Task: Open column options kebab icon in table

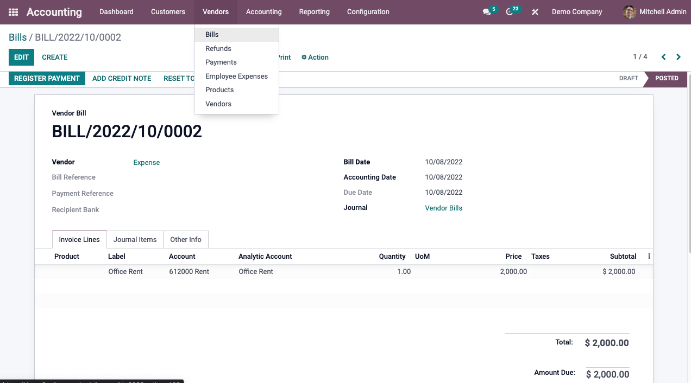Action: click(x=649, y=257)
